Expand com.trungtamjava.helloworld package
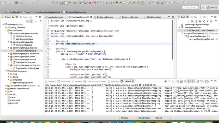219x123 pixels. [9, 54]
